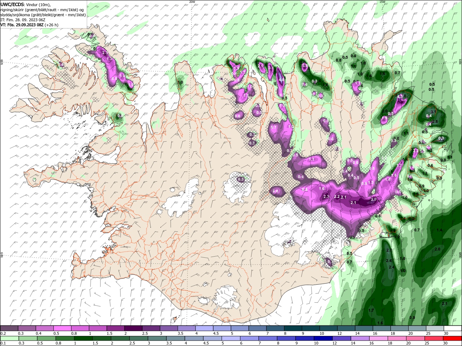
Task: Click the '0.1' label in rain legend row
Action: click(3, 343)
